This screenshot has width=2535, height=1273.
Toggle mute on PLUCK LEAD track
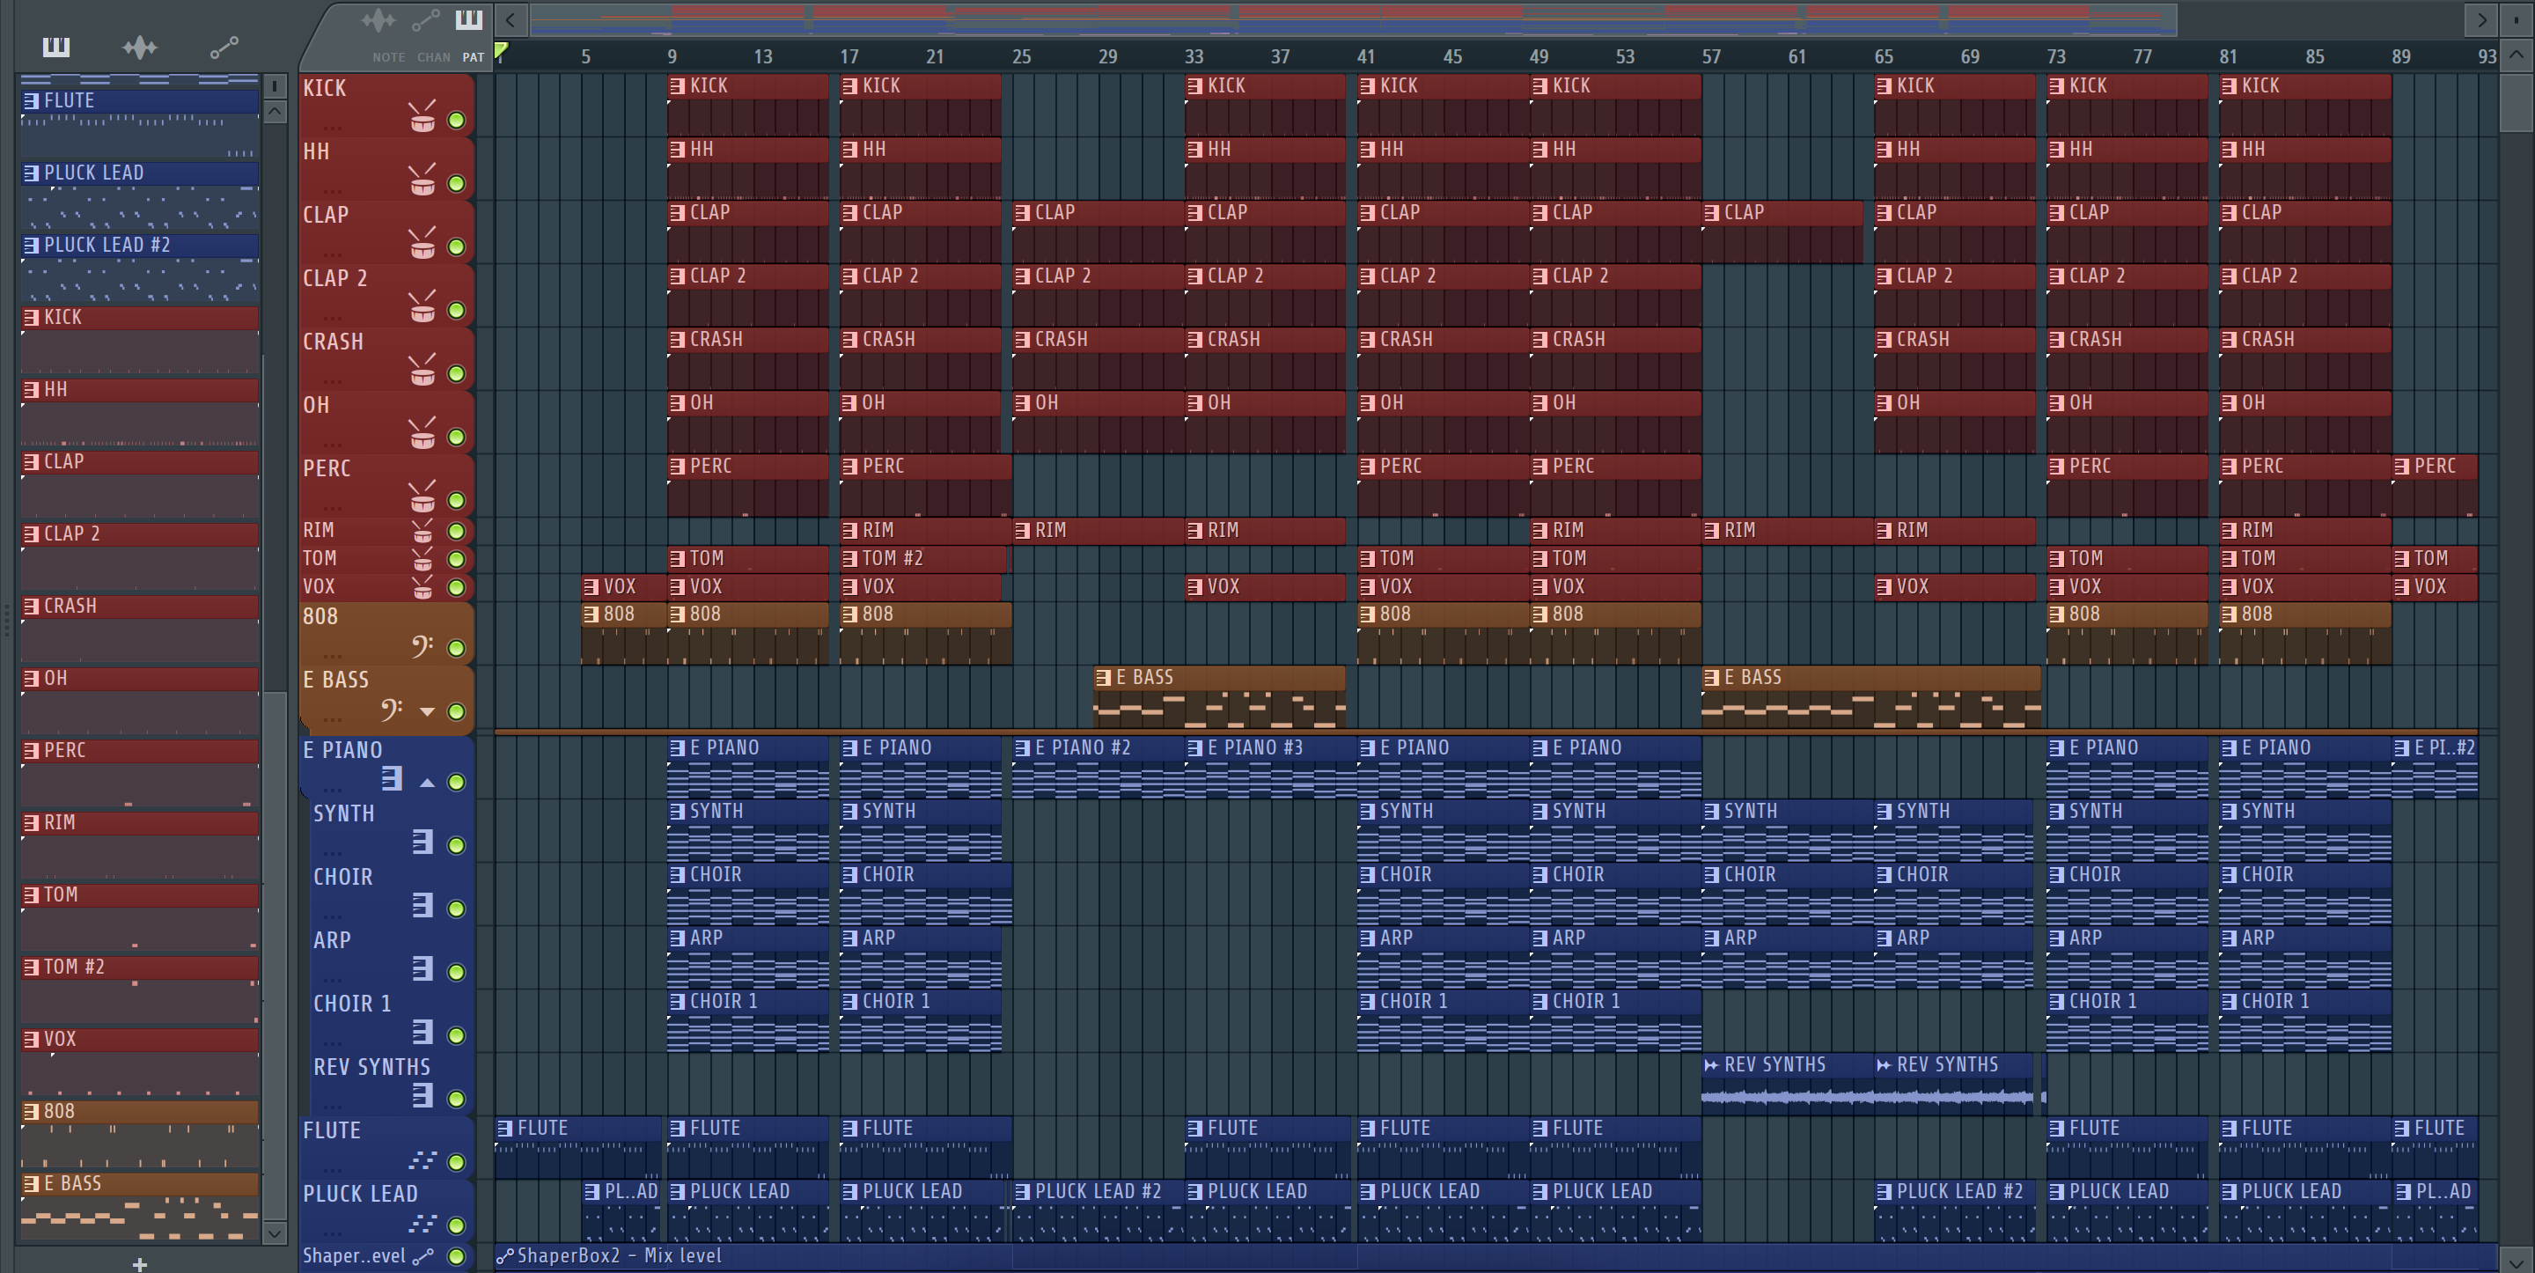tap(457, 1225)
